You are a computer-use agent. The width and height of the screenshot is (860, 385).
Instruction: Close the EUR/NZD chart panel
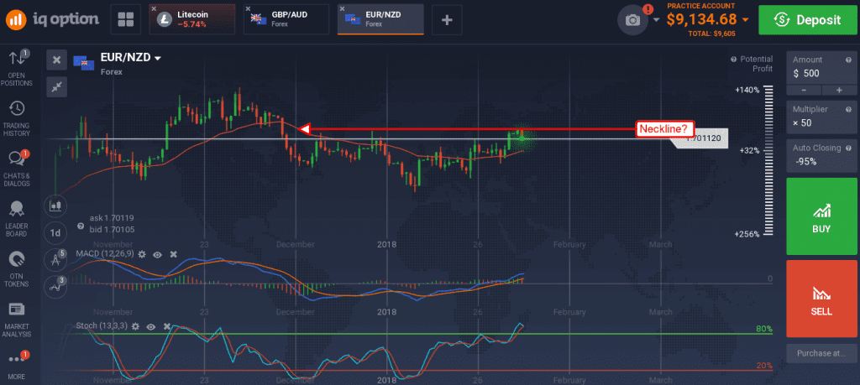pyautogui.click(x=56, y=60)
